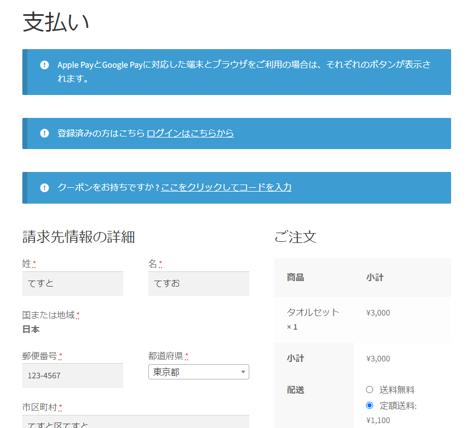Click the 郵便番号 field with 123-4567
The image size is (468, 428).
click(73, 376)
